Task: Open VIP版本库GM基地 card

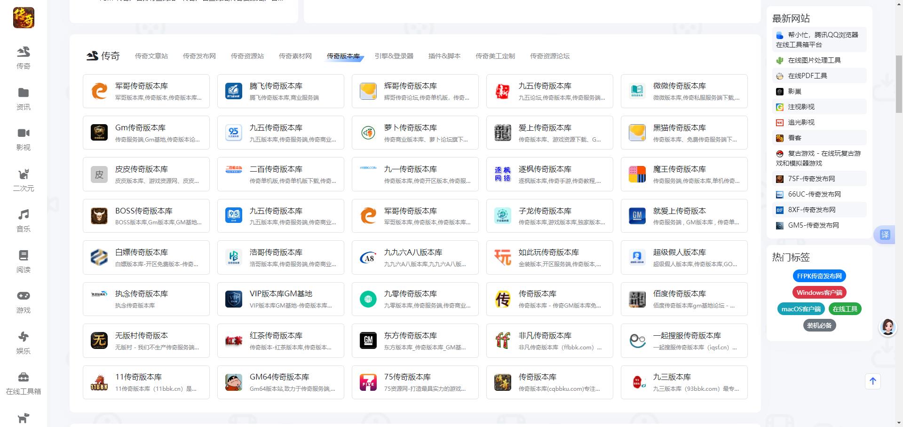Action: [281, 299]
